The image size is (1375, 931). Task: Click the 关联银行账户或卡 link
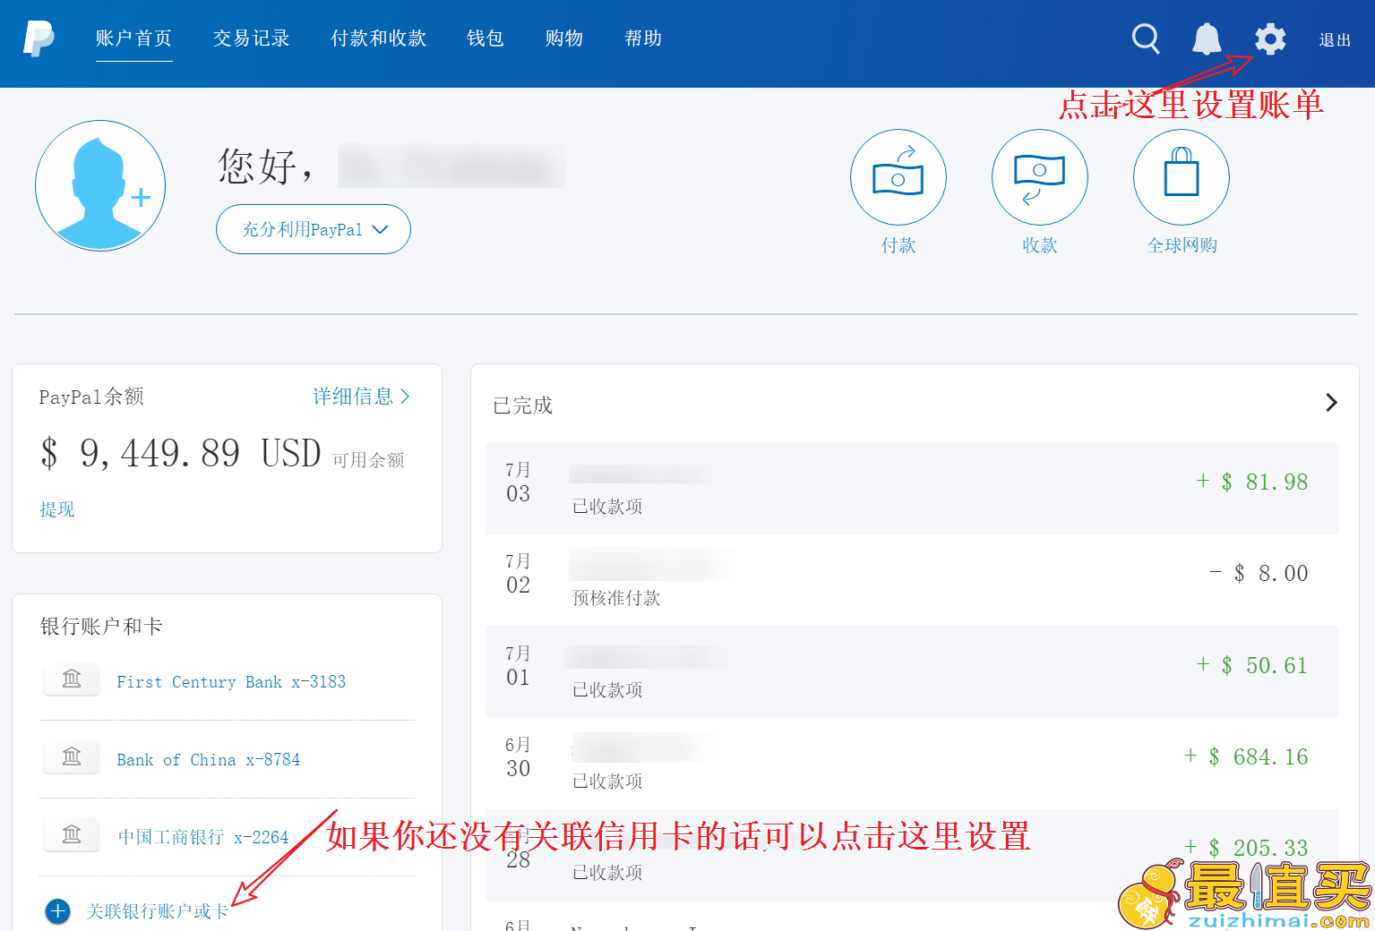(x=158, y=911)
